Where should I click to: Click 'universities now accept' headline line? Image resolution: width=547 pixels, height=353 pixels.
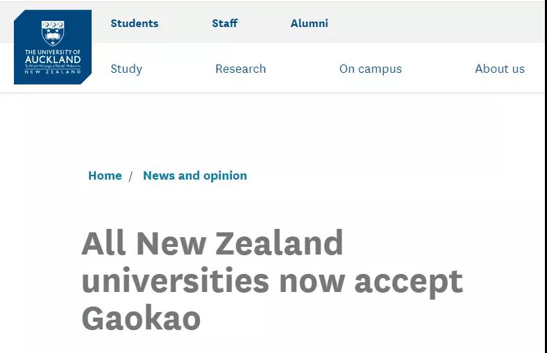[x=272, y=282]
